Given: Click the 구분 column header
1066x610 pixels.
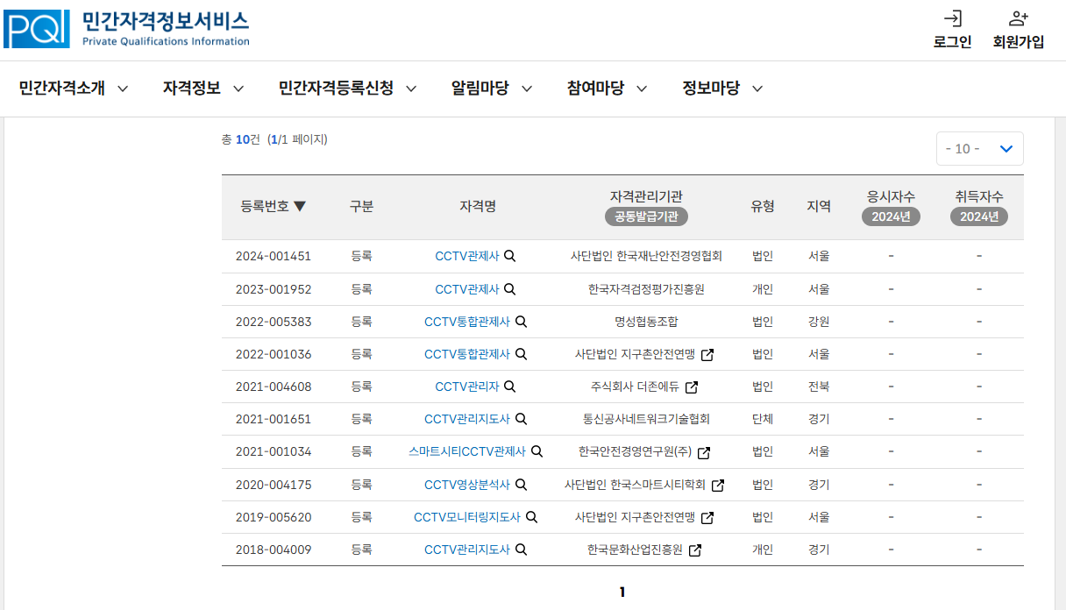Looking at the screenshot, I should click(361, 206).
